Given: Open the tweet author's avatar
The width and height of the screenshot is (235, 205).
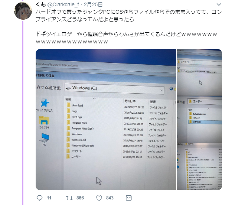Looking at the screenshot, I should (23, 11).
